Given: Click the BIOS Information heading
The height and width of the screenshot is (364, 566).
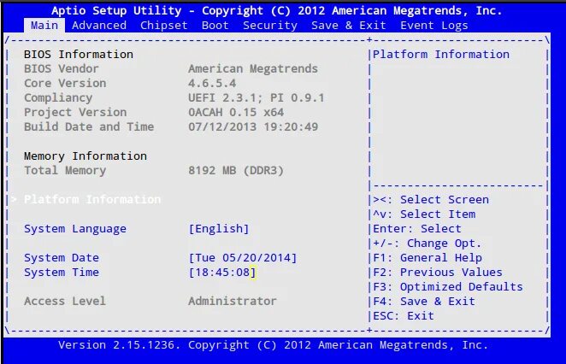Looking at the screenshot, I should coord(79,55).
